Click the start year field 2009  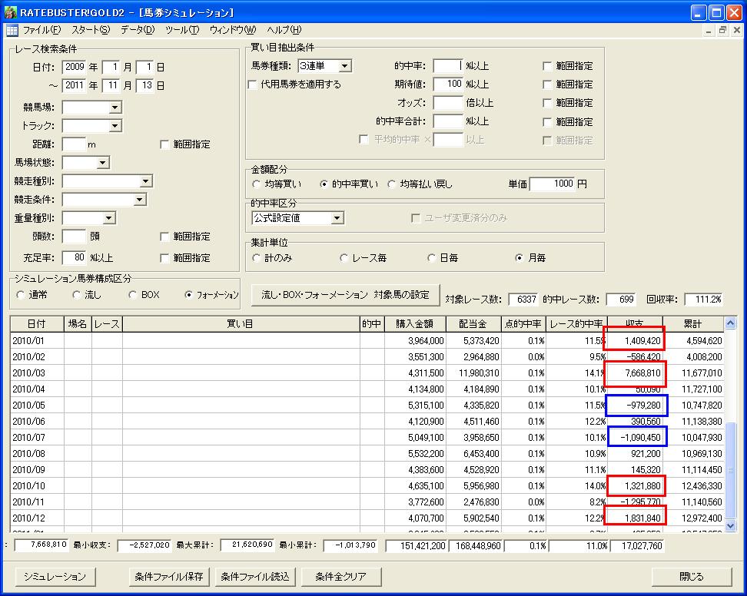click(x=74, y=67)
